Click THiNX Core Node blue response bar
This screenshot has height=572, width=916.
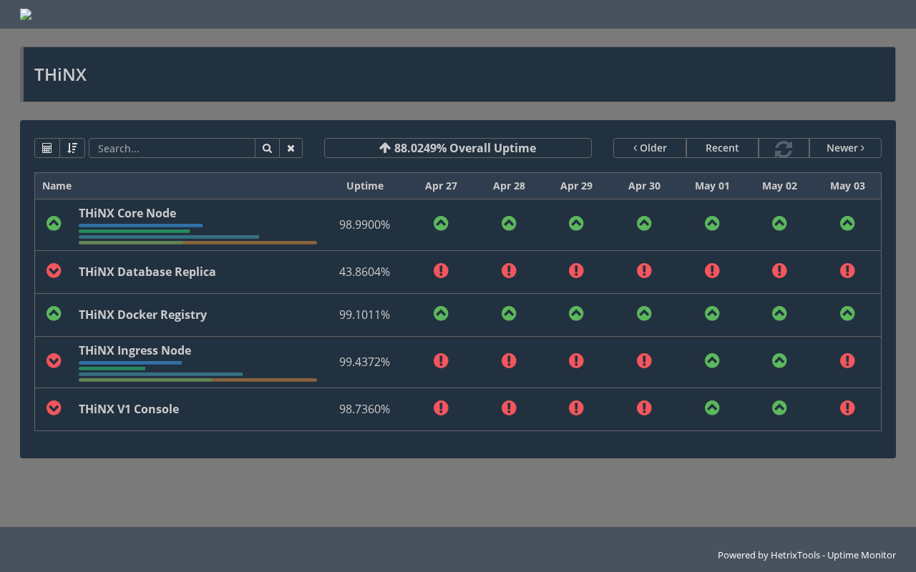coord(140,225)
